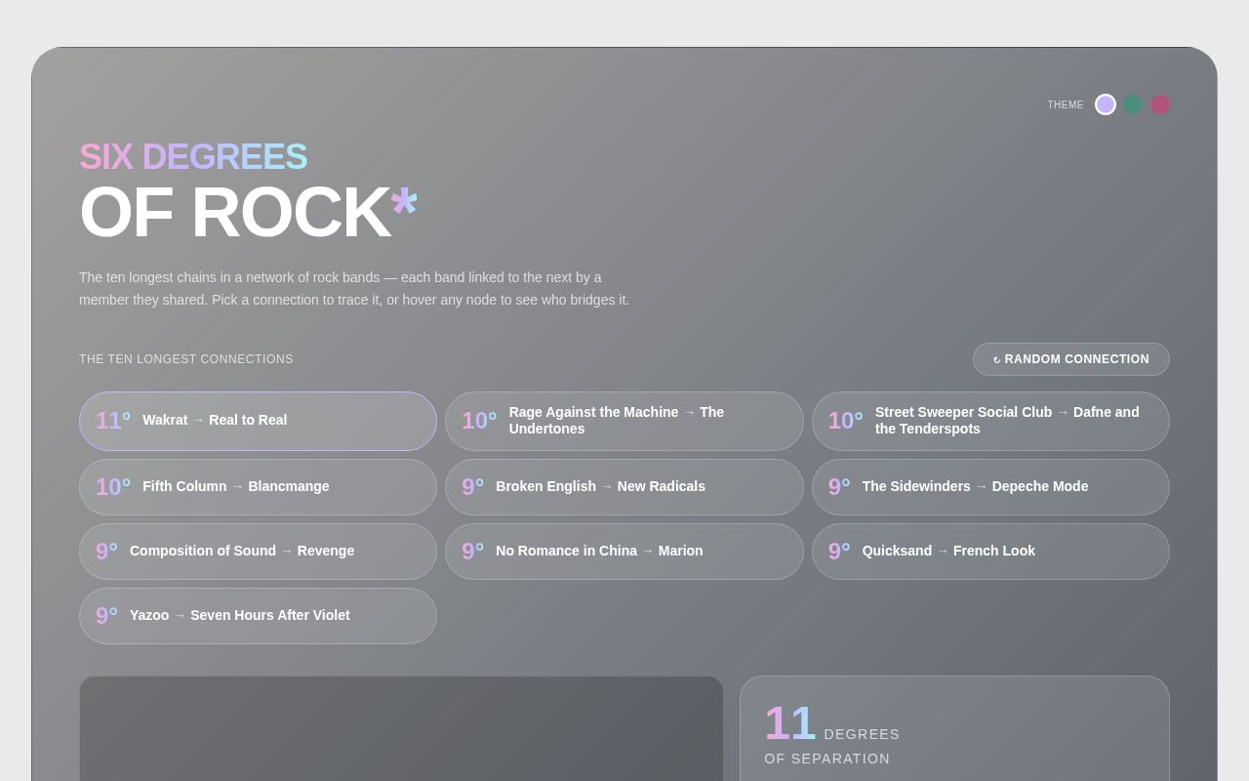Image resolution: width=1249 pixels, height=781 pixels.
Task: Pick Street Sweeper Social Club connection
Action: (x=990, y=421)
